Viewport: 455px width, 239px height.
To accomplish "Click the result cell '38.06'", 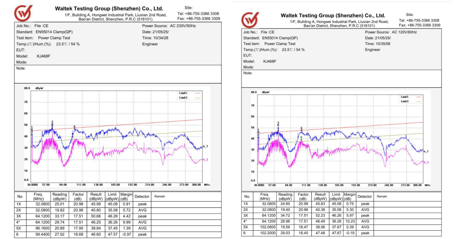I will (x=320, y=227).
